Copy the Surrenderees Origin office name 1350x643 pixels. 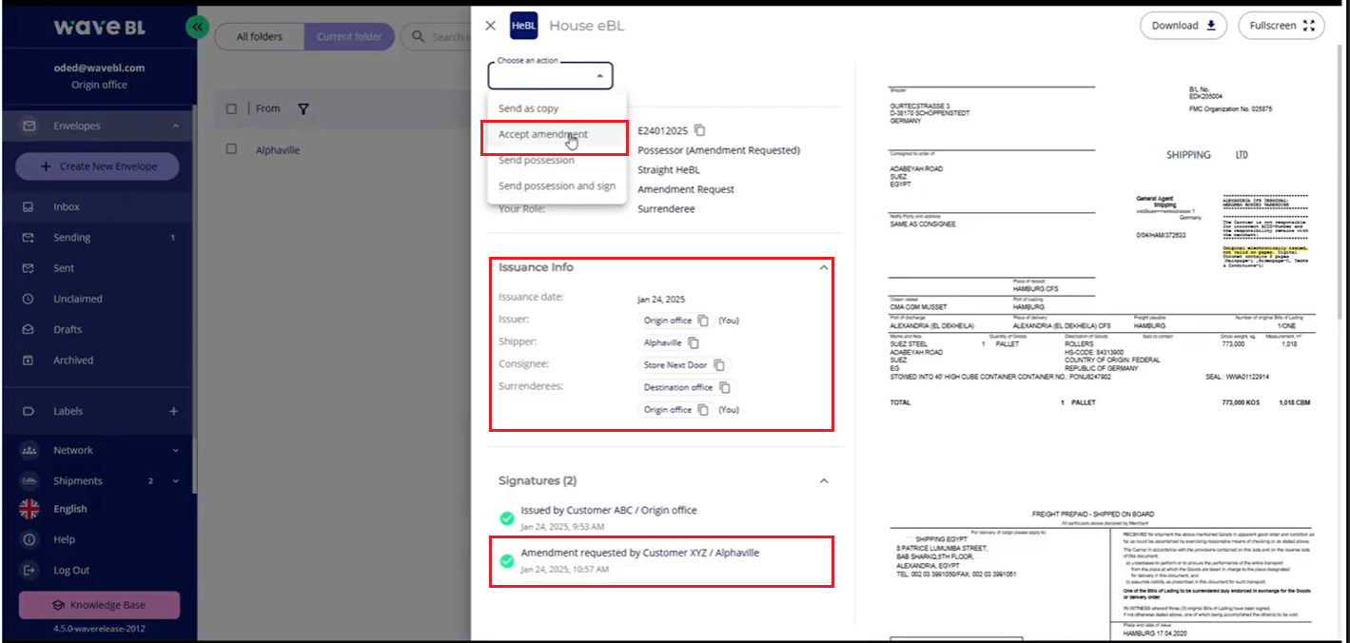[703, 410]
